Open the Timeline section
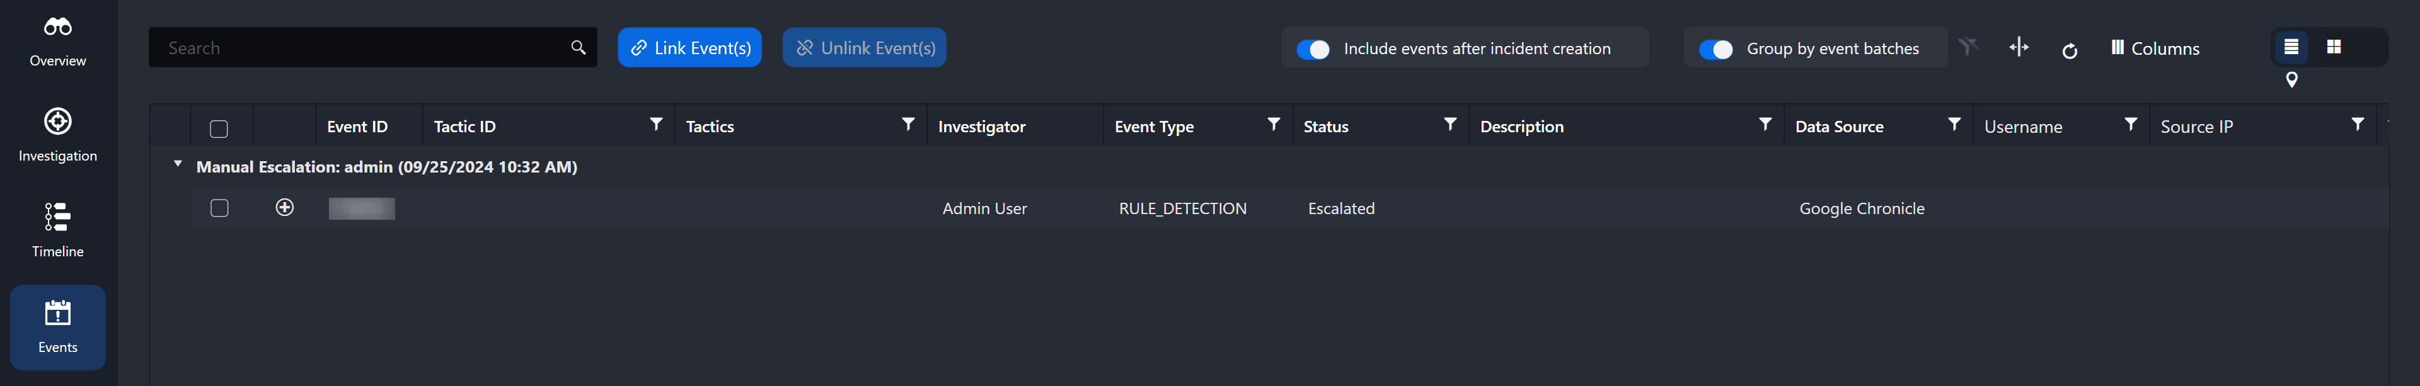The height and width of the screenshot is (386, 2420). coord(57,230)
